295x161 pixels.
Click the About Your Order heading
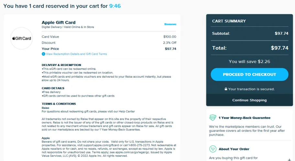pyautogui.click(x=234, y=149)
